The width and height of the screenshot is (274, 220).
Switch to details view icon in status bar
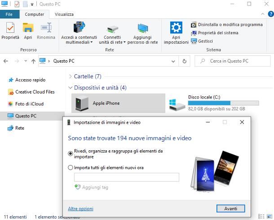point(261,216)
